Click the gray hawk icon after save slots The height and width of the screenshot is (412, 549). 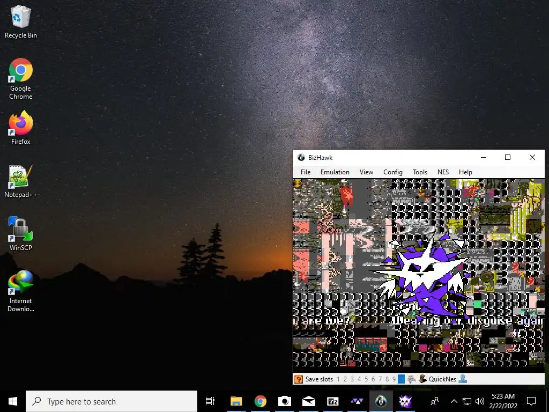click(x=411, y=379)
